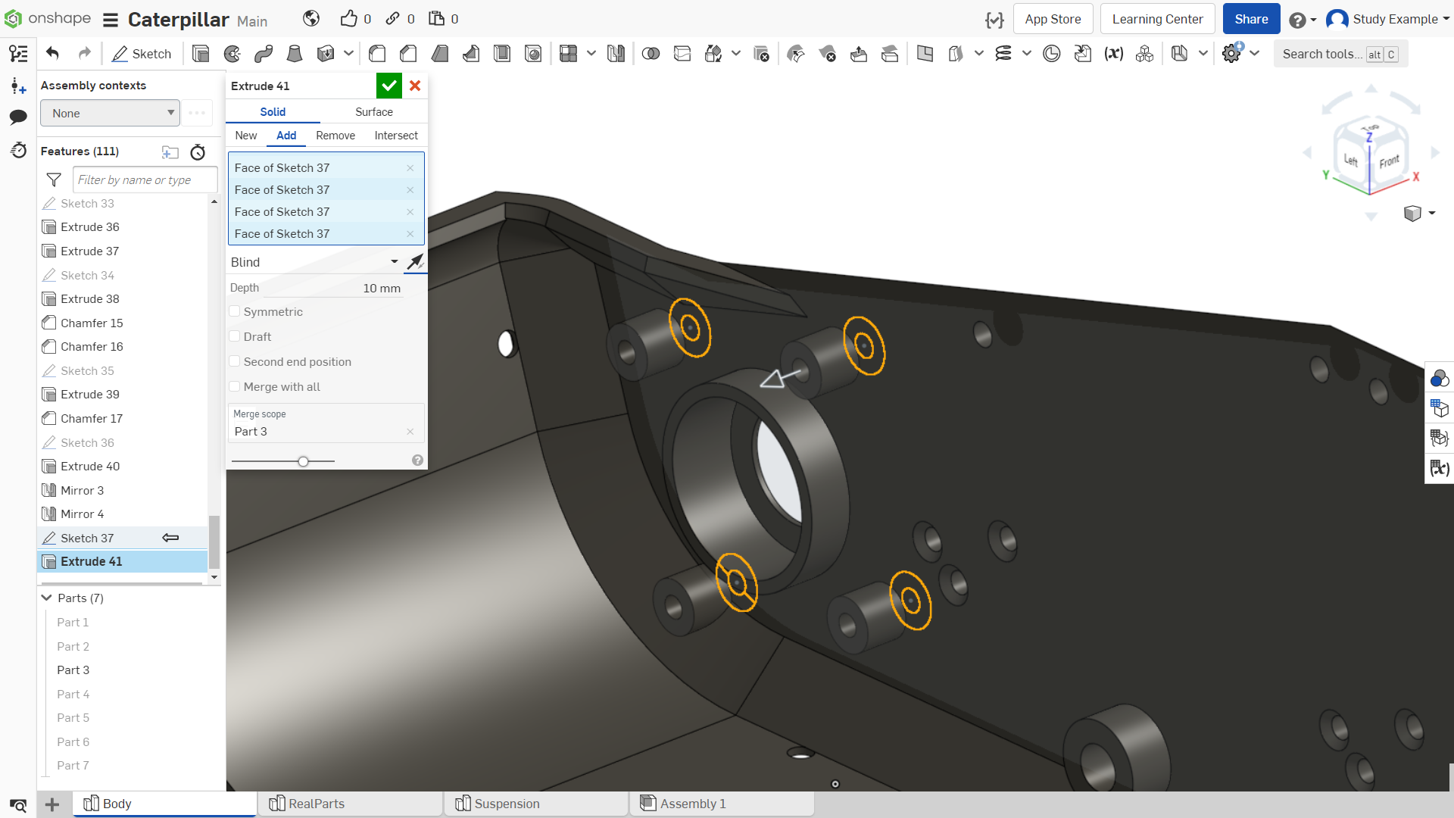Toggle opposite direction arrow for extrude

[415, 262]
